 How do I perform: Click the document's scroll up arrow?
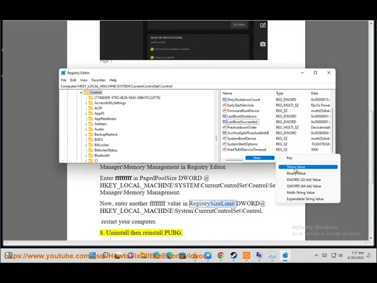coord(371,23)
